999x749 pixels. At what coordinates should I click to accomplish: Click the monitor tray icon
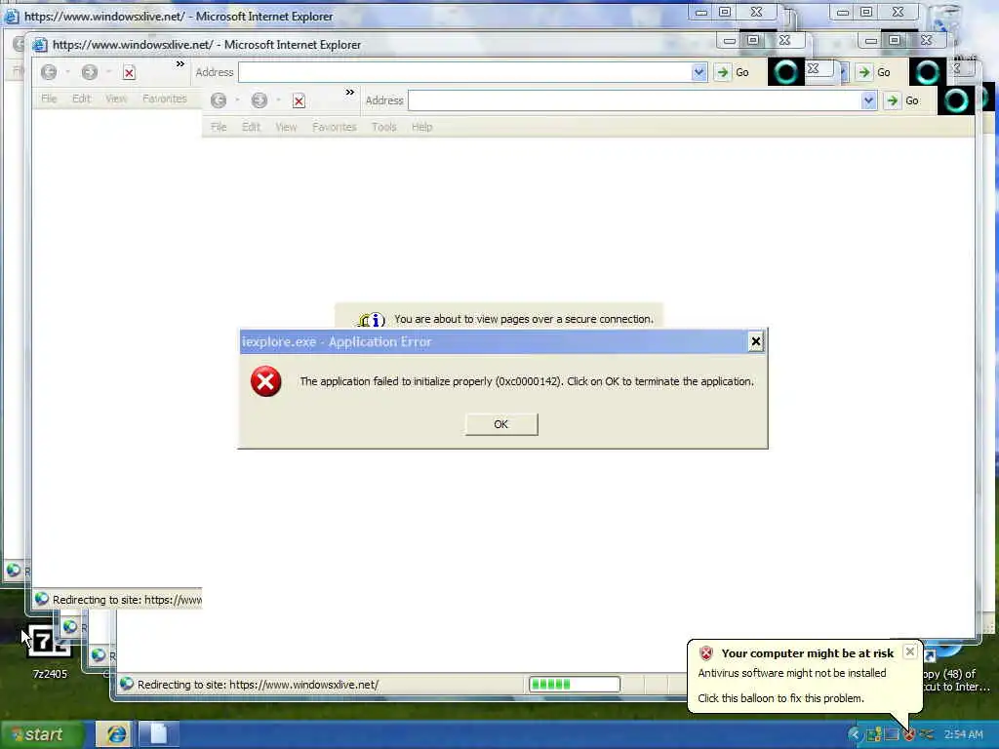coord(892,735)
